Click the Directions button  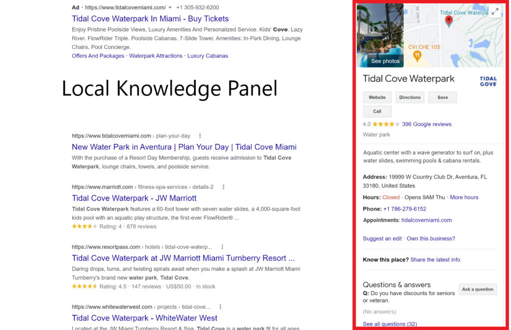(x=410, y=97)
